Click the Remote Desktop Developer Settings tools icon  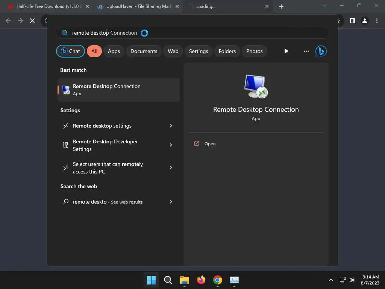(65, 145)
